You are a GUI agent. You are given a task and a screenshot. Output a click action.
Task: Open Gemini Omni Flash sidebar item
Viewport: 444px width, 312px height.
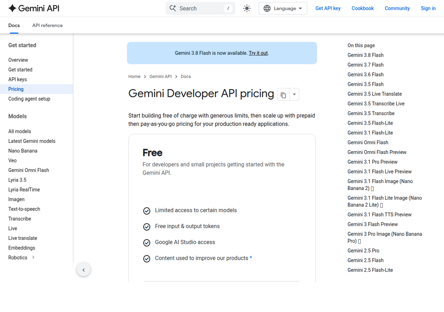click(28, 170)
